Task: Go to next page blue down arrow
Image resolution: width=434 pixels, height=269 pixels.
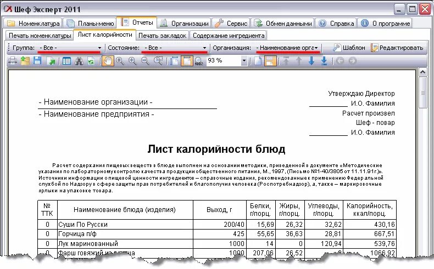Action: 311,61
